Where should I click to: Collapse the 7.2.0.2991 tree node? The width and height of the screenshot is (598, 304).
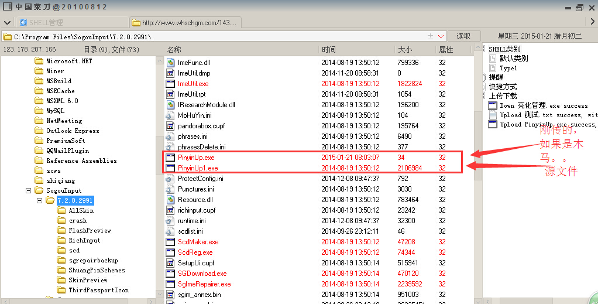click(x=39, y=200)
